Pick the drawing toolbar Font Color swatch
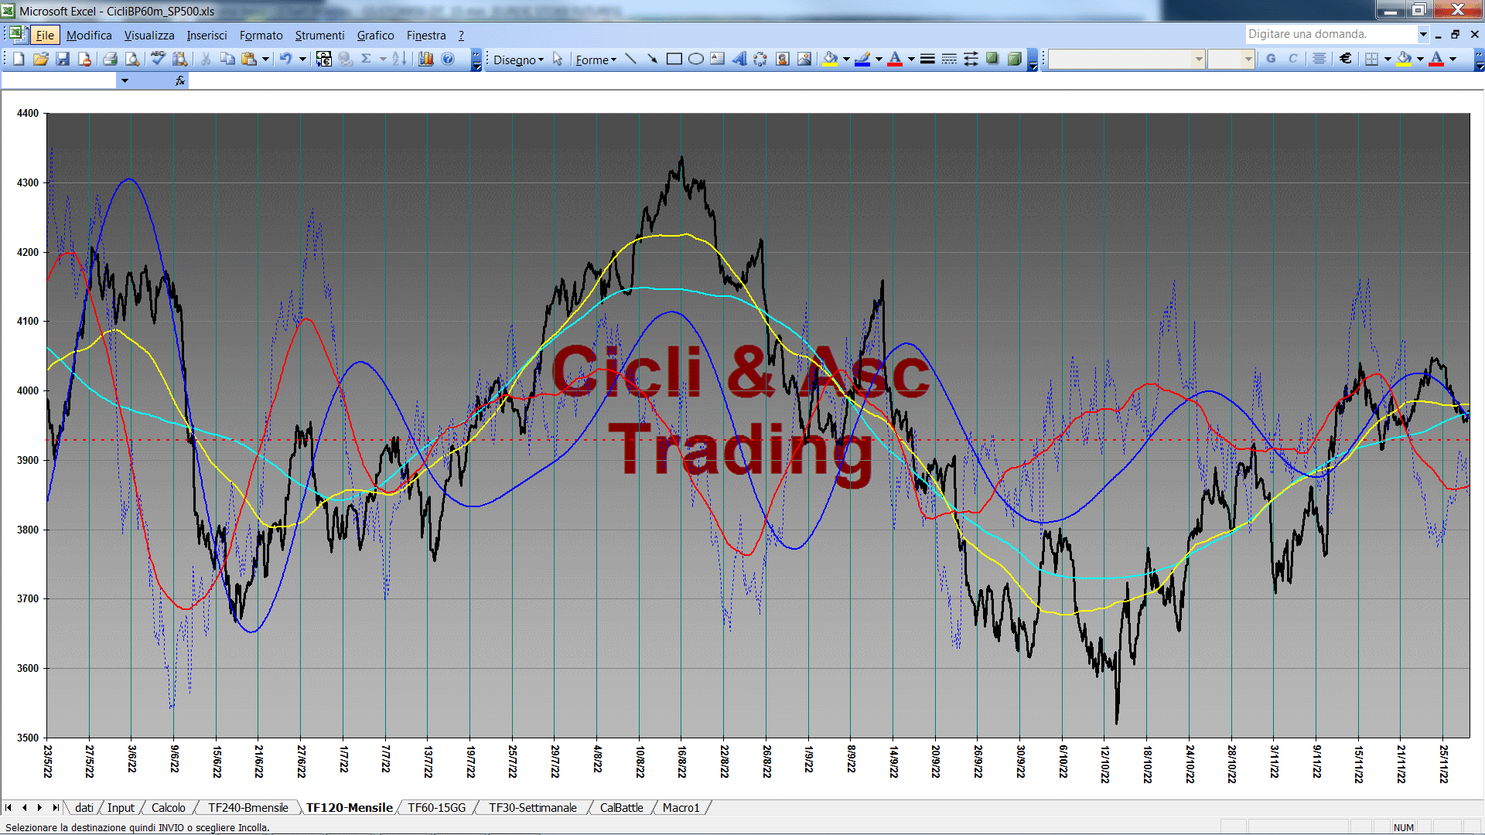The height and width of the screenshot is (835, 1485). pos(896,59)
